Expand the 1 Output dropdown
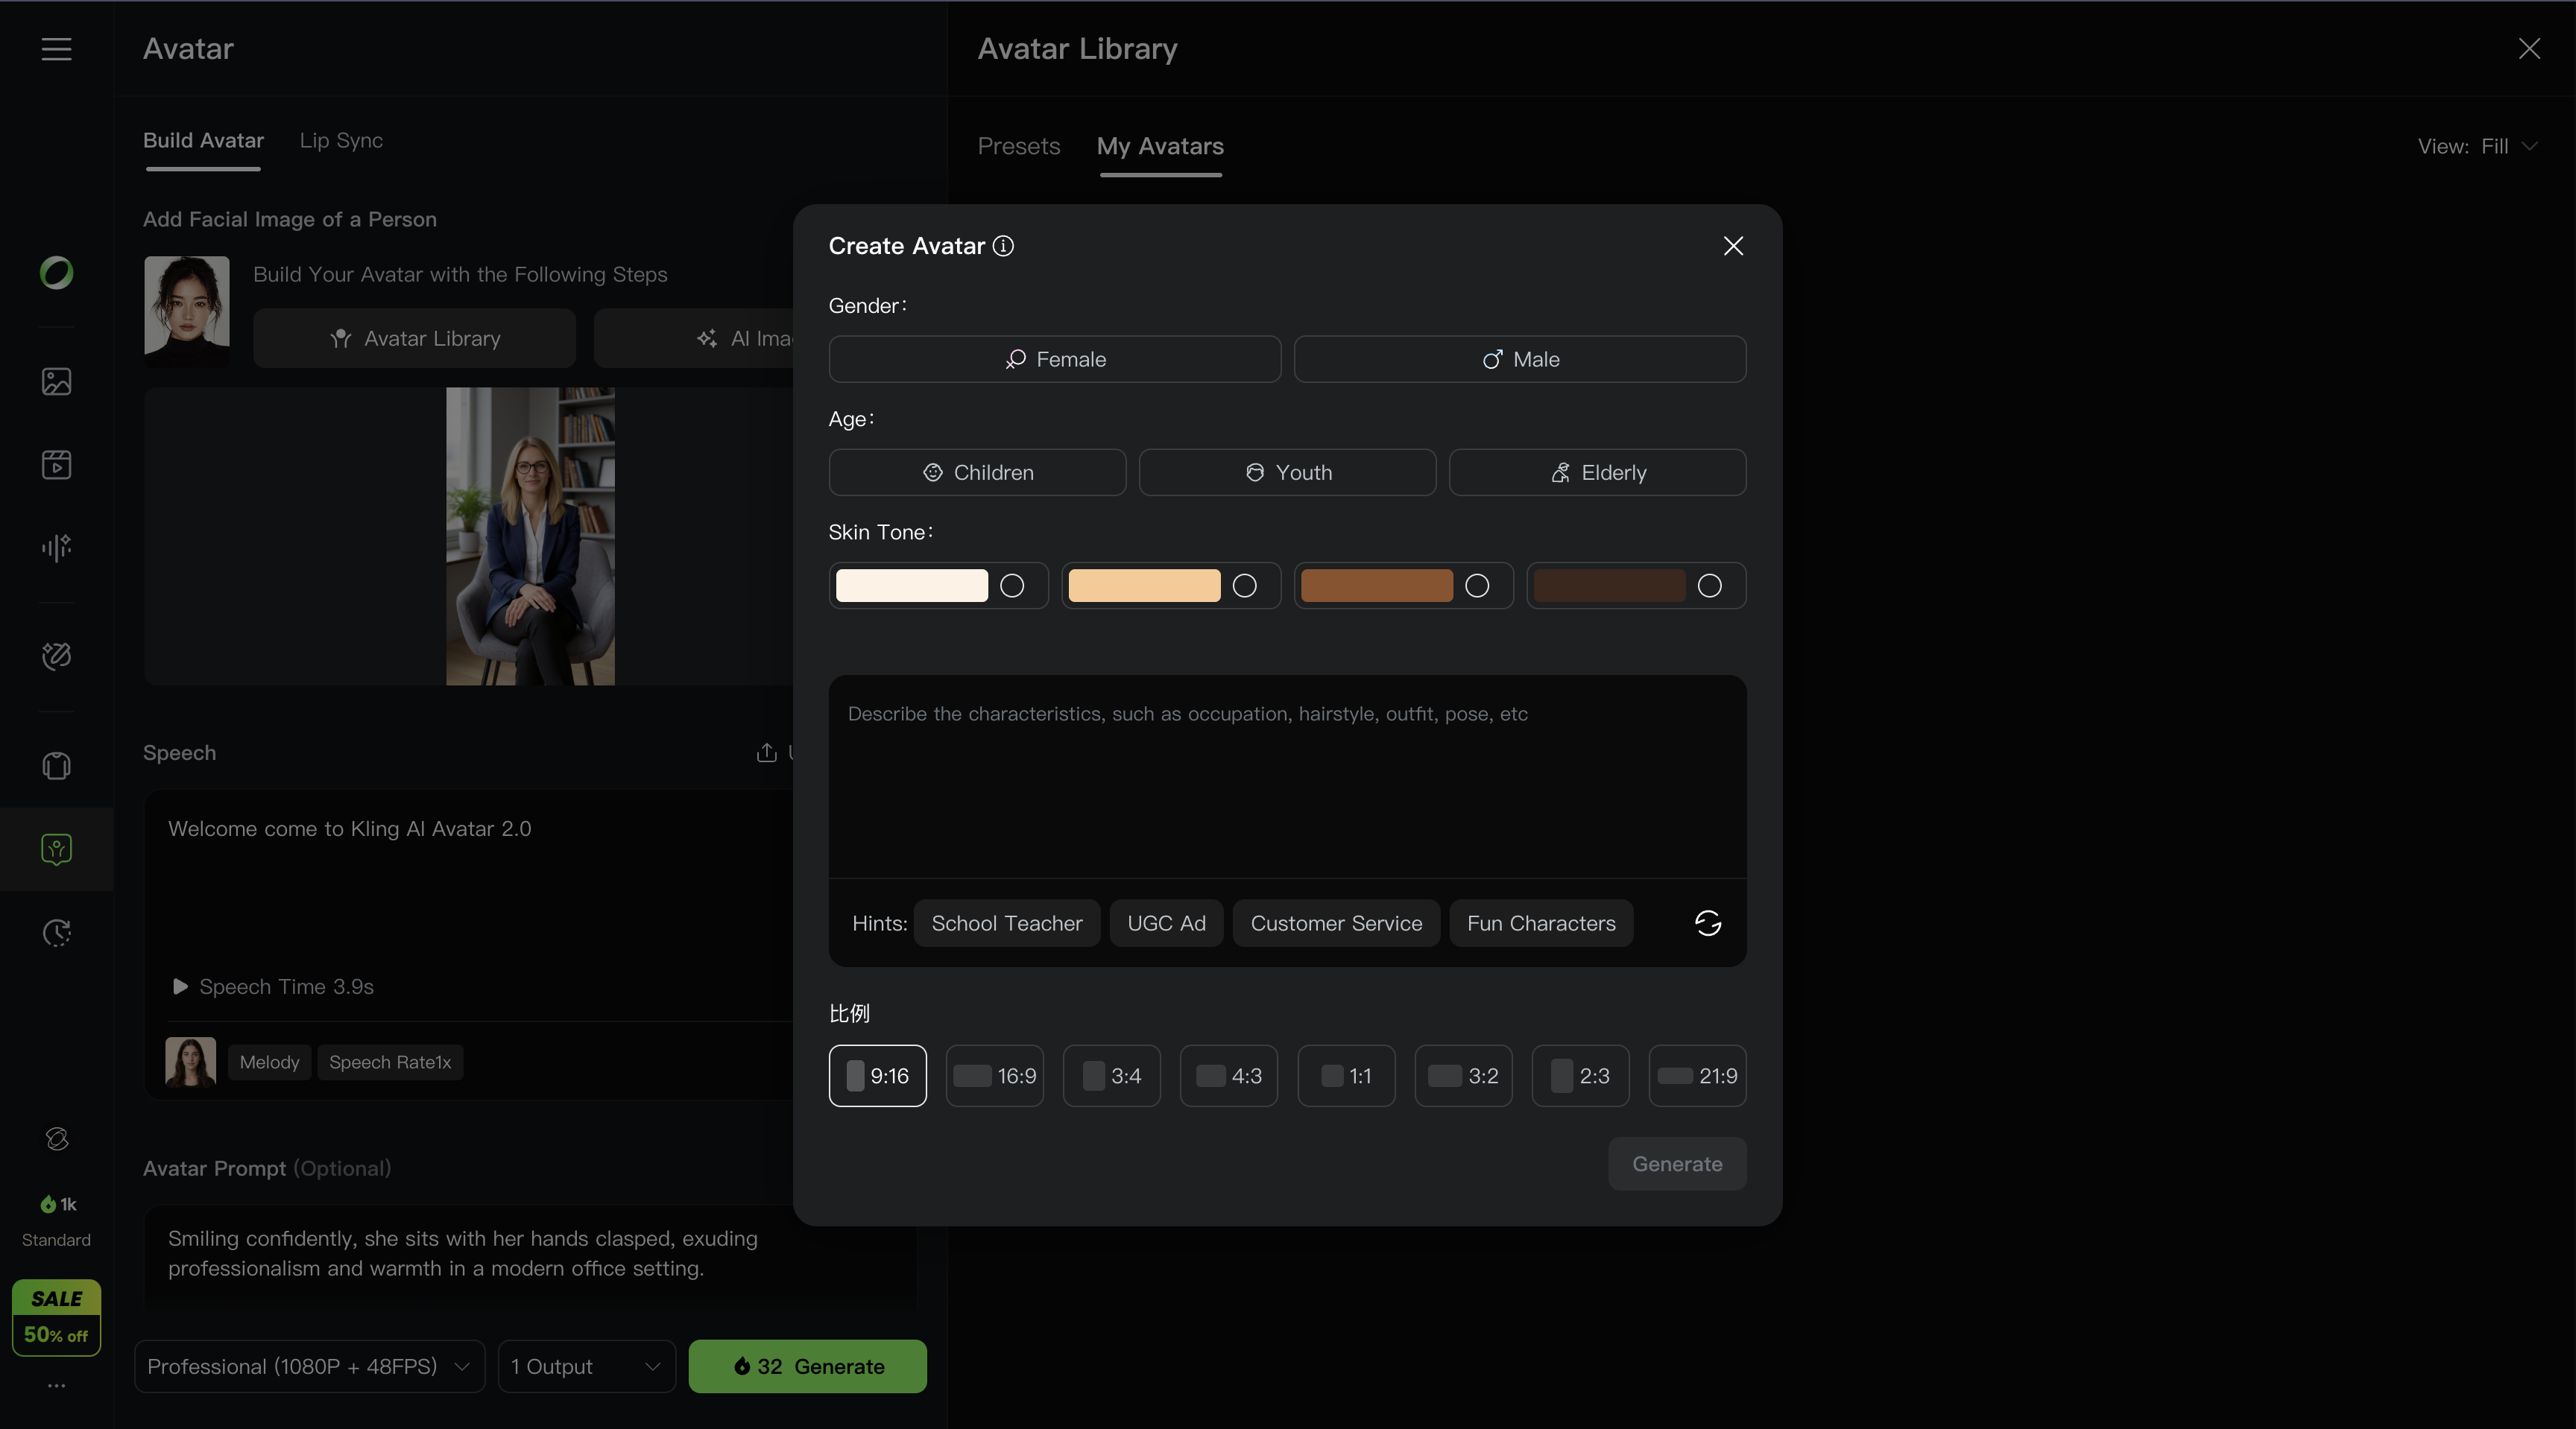 (586, 1366)
